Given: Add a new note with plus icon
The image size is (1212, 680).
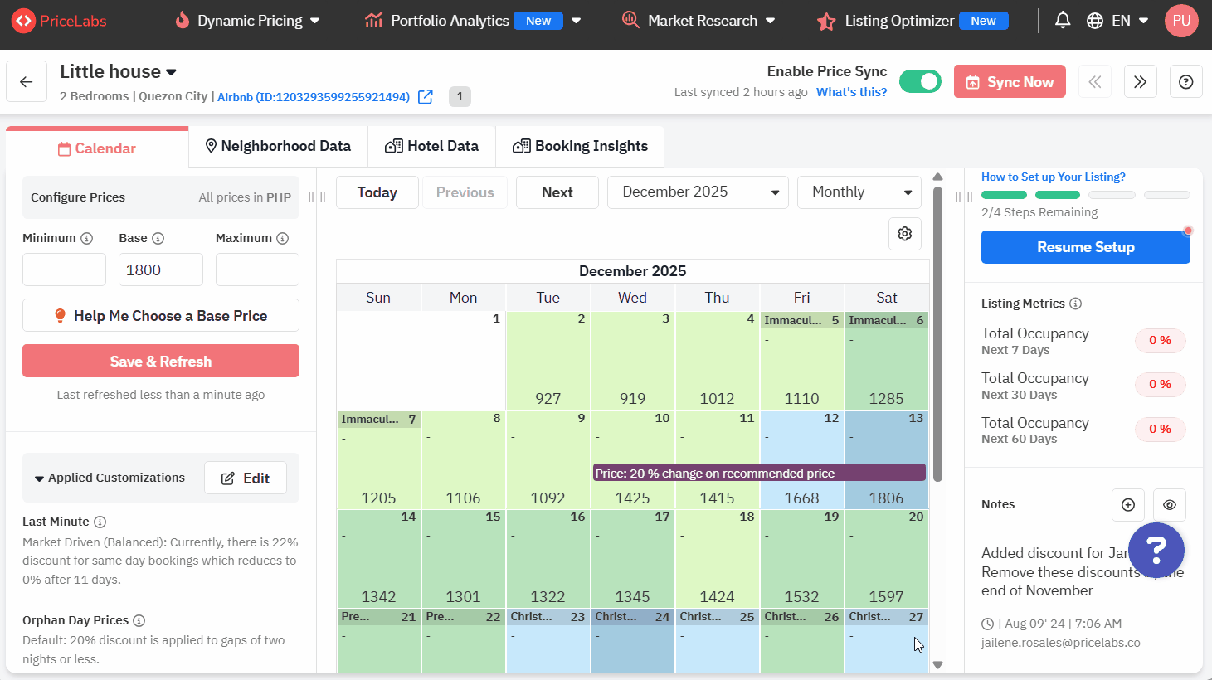Looking at the screenshot, I should 1127,505.
